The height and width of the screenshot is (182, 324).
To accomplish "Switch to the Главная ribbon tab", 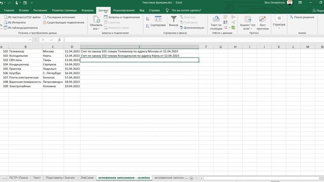I will click(9, 10).
